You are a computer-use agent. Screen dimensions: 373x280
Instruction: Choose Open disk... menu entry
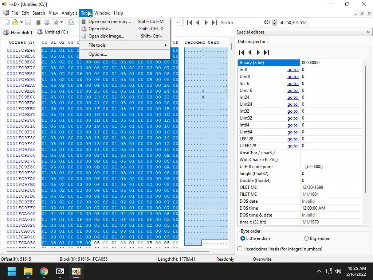125,29
